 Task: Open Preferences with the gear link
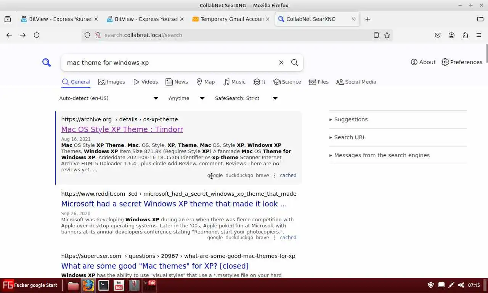click(x=462, y=62)
